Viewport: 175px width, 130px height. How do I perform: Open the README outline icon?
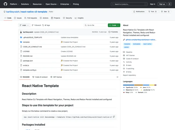click(117, 77)
